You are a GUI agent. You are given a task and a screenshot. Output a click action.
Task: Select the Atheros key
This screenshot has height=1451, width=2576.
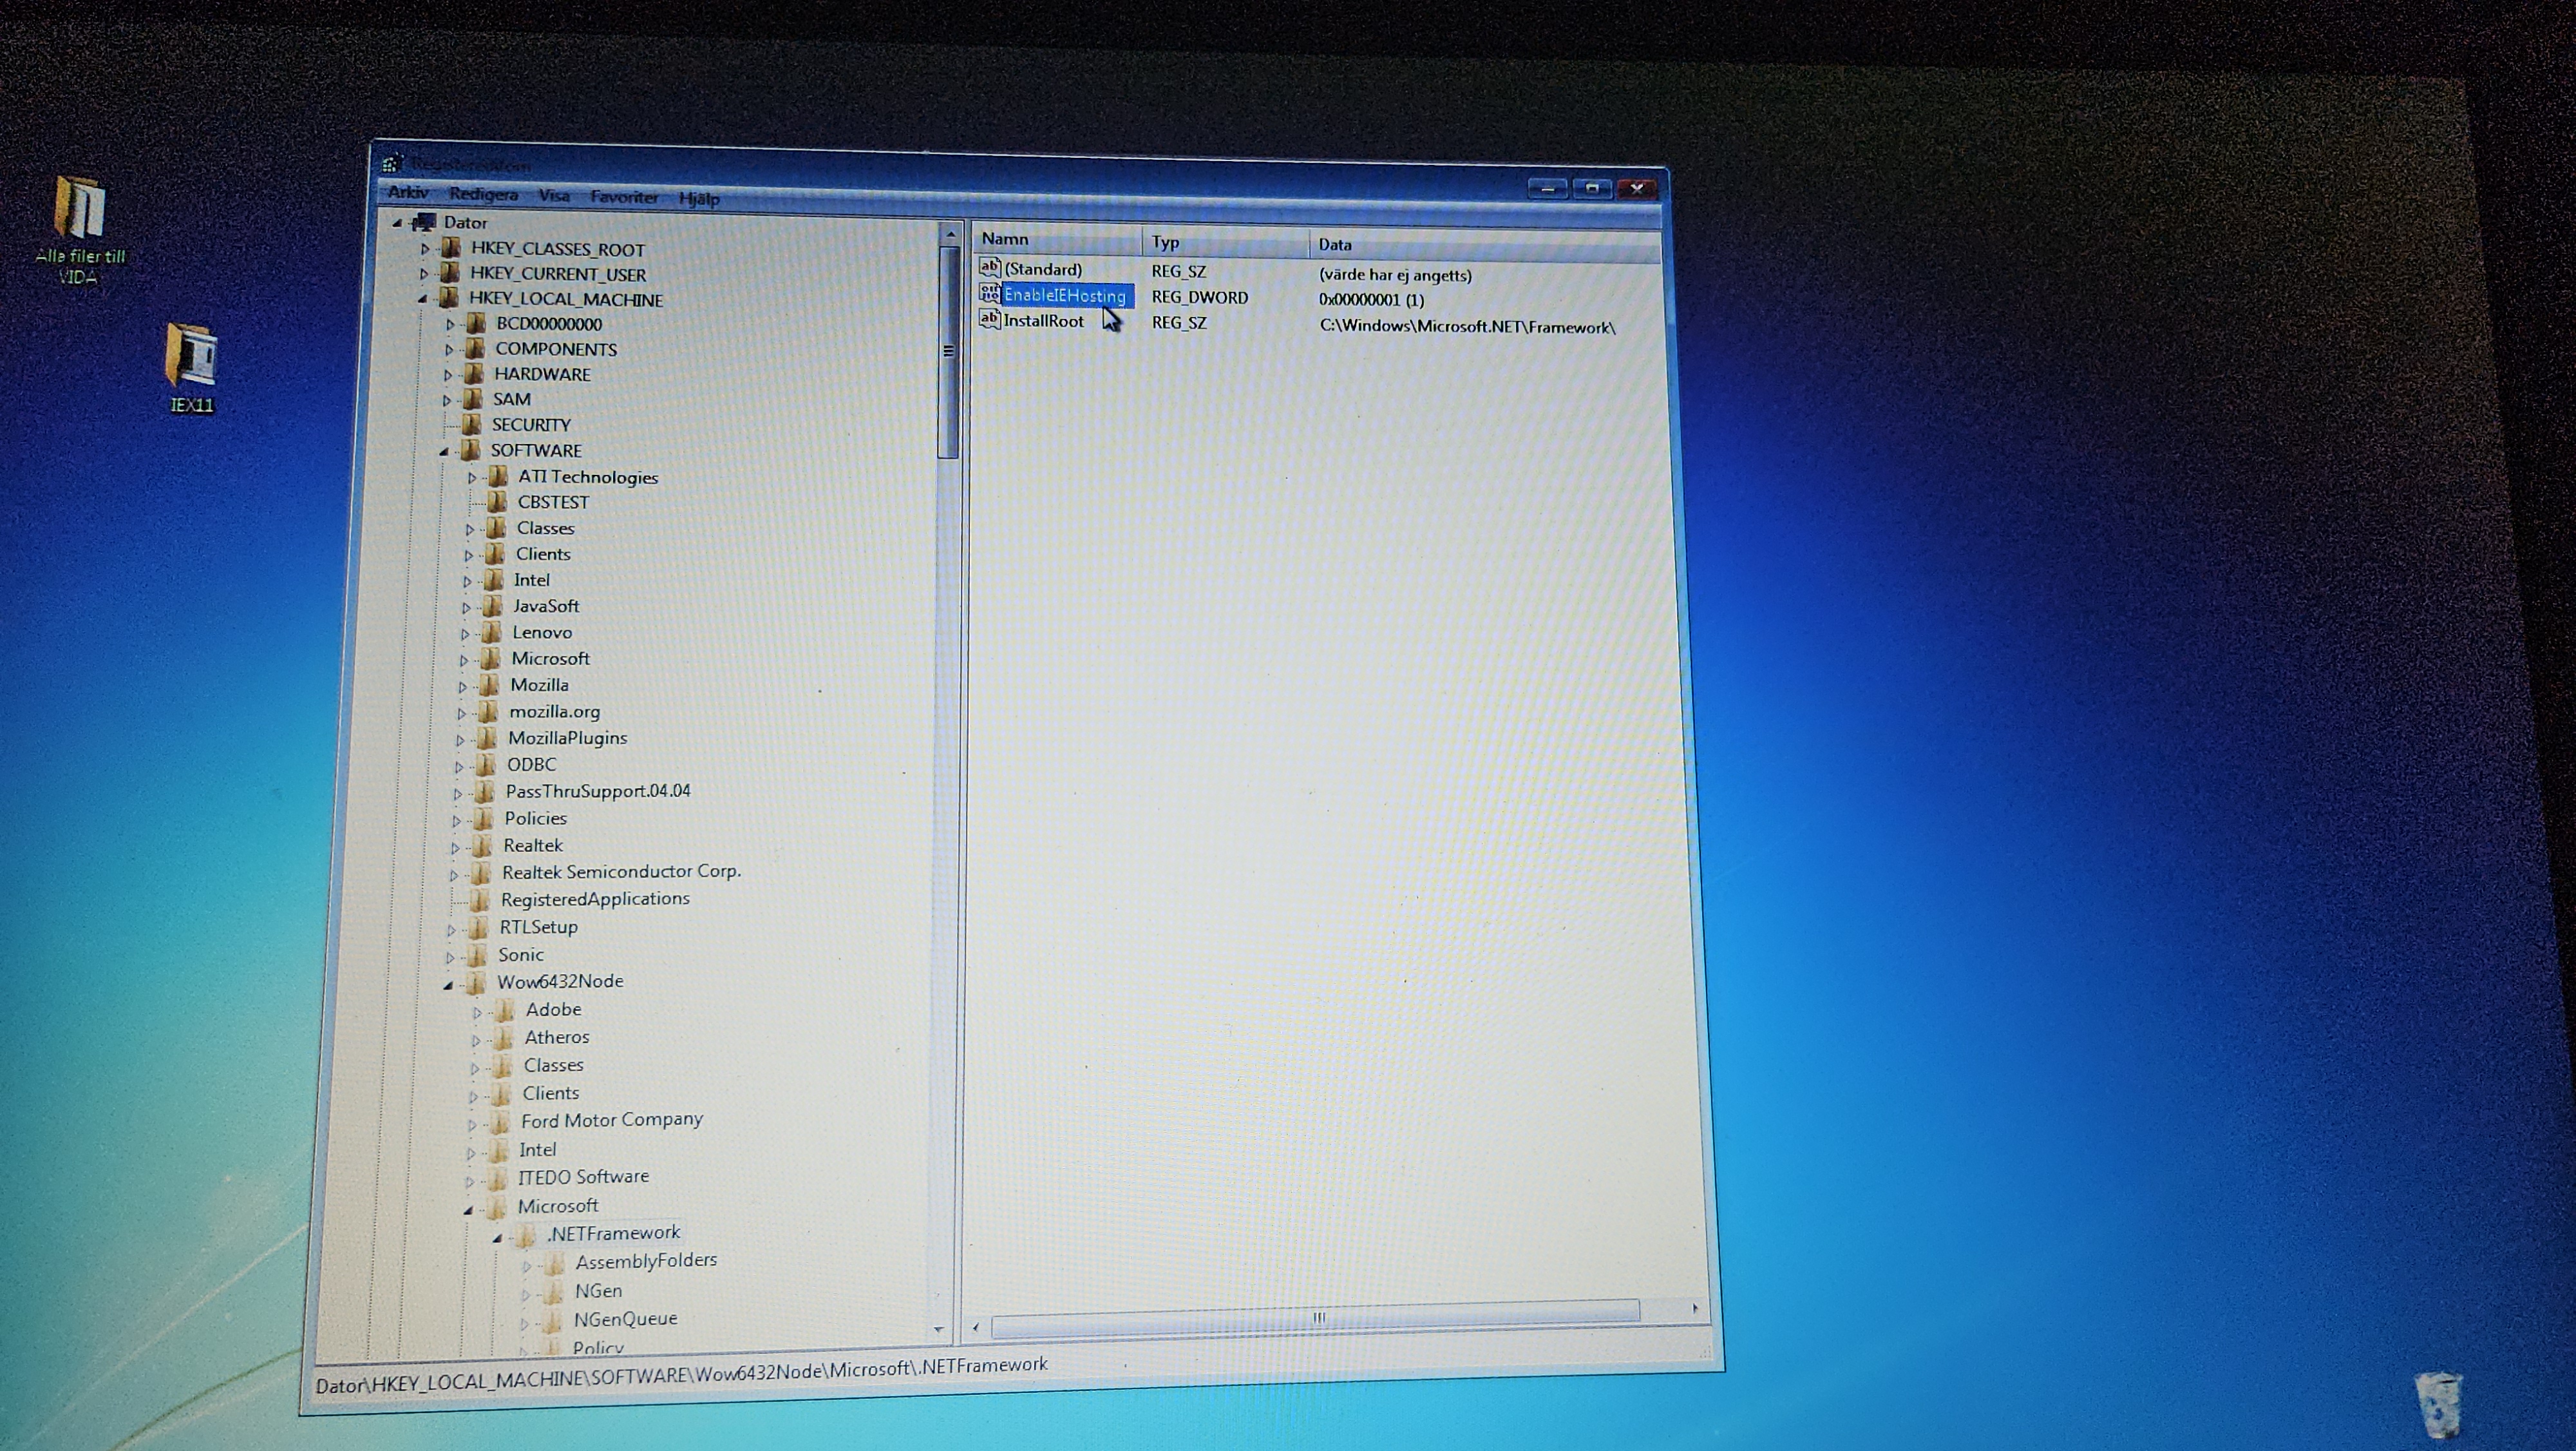click(557, 1038)
